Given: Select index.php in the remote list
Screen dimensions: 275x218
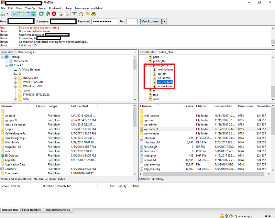Looking at the screenshot, I should [150, 155].
